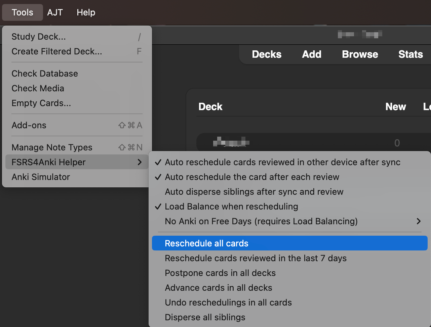Open the Tools menu

tap(22, 12)
